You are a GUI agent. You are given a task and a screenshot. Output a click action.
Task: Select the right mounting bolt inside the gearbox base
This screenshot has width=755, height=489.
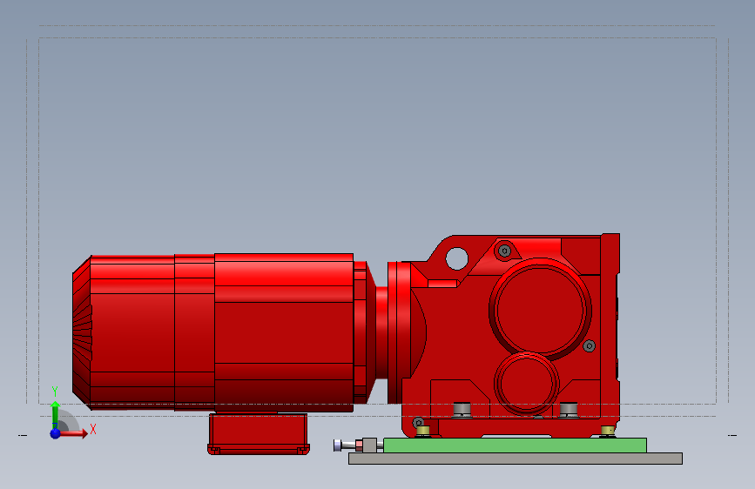(x=569, y=410)
